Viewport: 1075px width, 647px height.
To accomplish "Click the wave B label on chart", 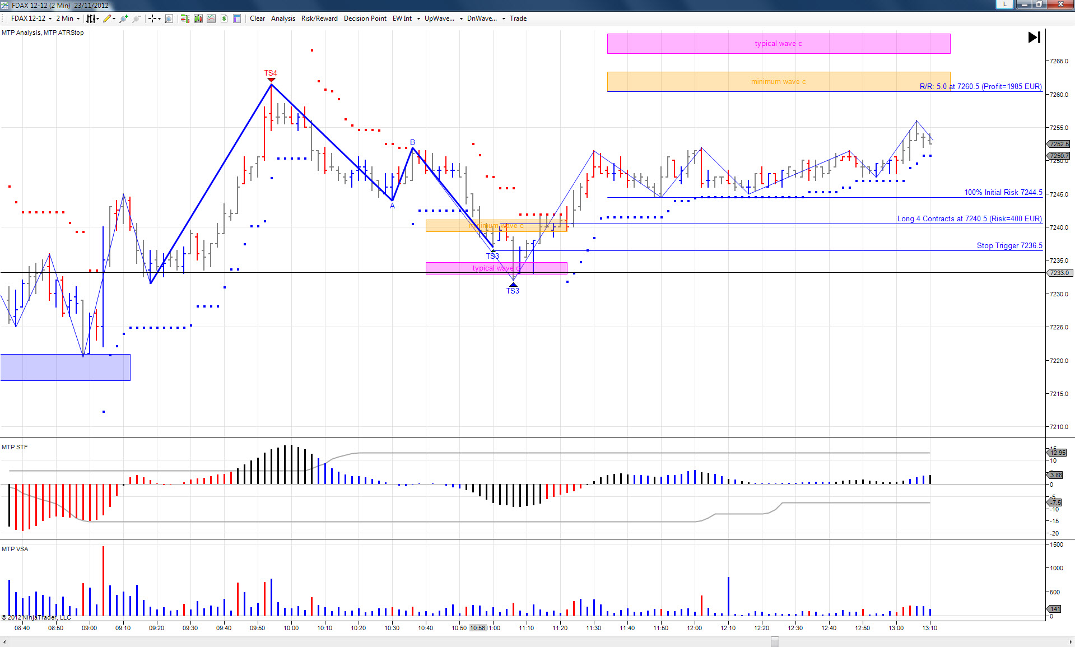I will point(412,142).
